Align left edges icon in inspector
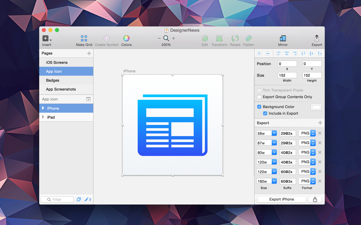Image resolution: width=361 pixels, height=225 pixels. click(x=279, y=53)
